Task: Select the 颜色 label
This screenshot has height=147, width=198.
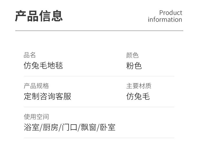Action: tap(132, 55)
